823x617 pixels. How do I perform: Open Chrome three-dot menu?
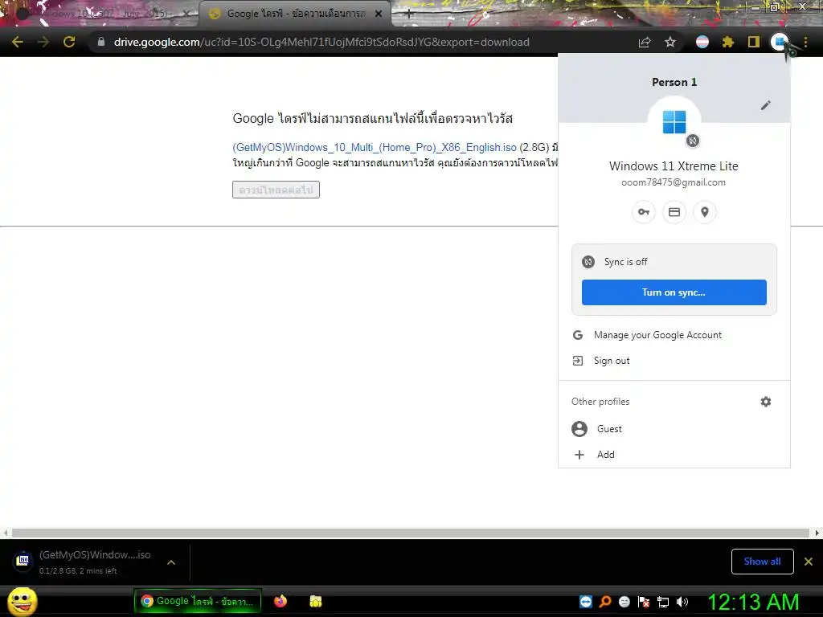(x=805, y=42)
